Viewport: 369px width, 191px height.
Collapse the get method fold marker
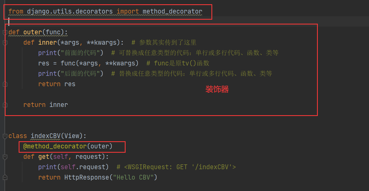pos(5,157)
